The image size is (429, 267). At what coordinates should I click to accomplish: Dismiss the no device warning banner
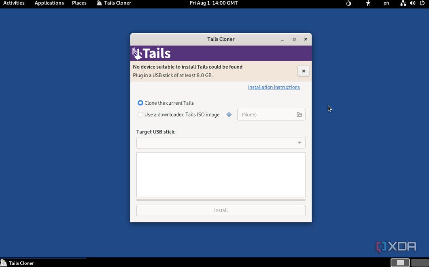point(304,71)
